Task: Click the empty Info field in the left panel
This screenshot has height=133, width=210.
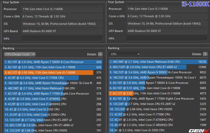Action: (x=62, y=38)
